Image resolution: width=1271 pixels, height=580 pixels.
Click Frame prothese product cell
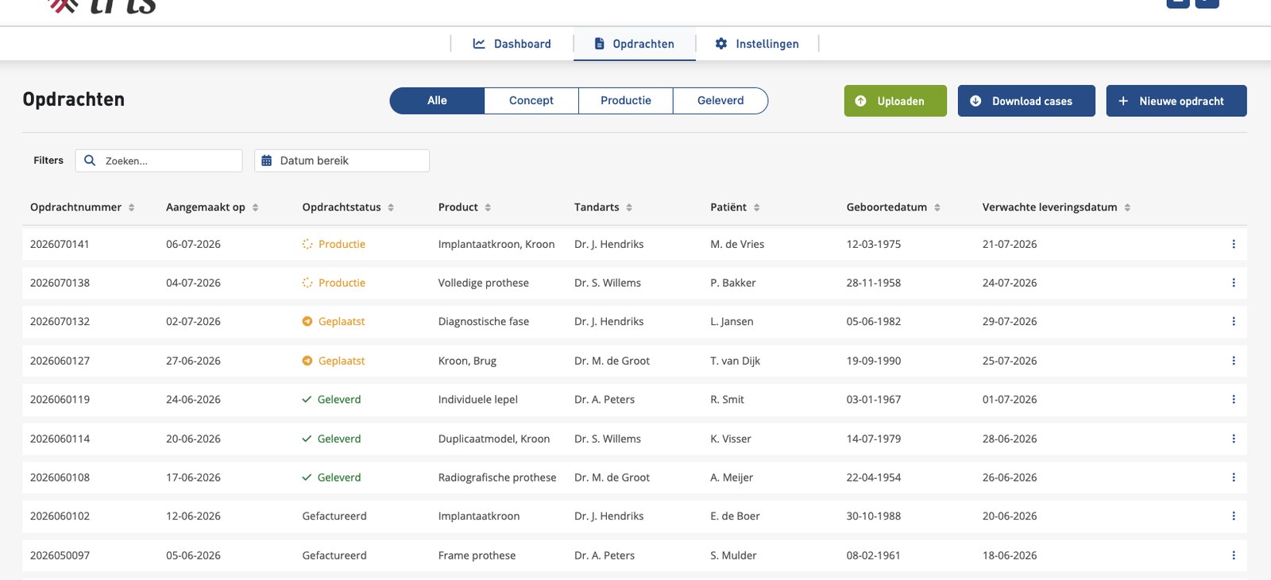(x=477, y=555)
